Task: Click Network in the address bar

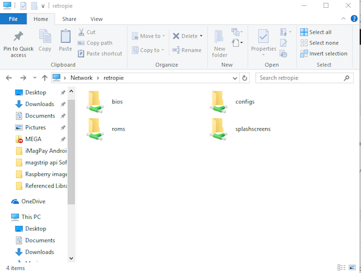Action: coord(81,78)
